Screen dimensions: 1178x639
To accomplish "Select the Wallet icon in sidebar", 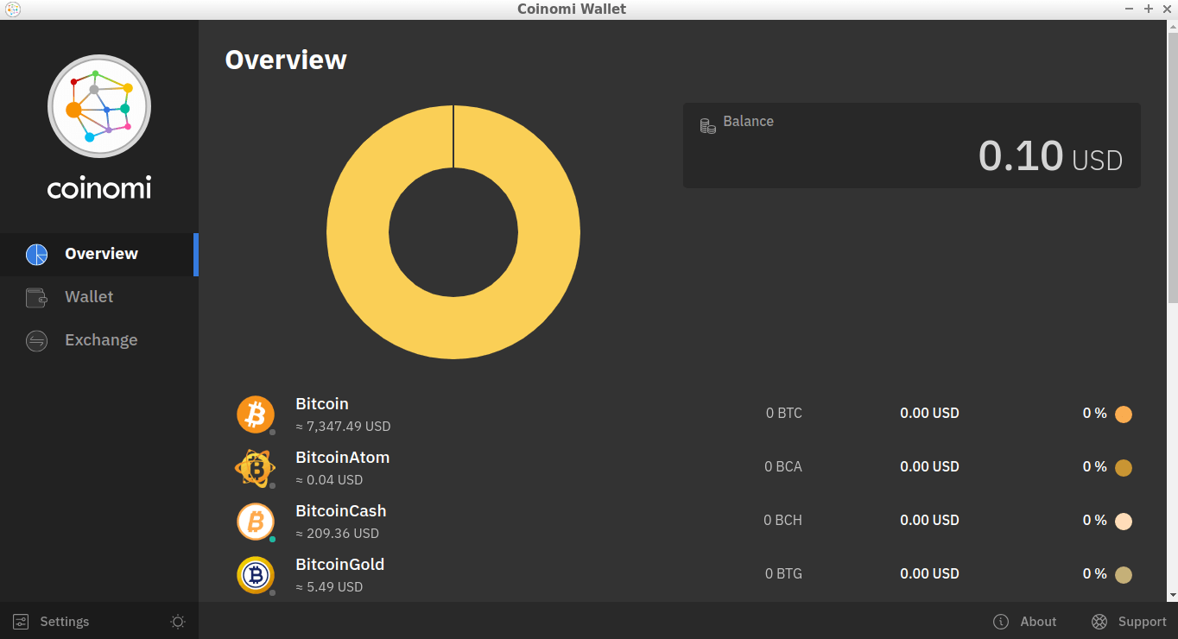I will (36, 298).
